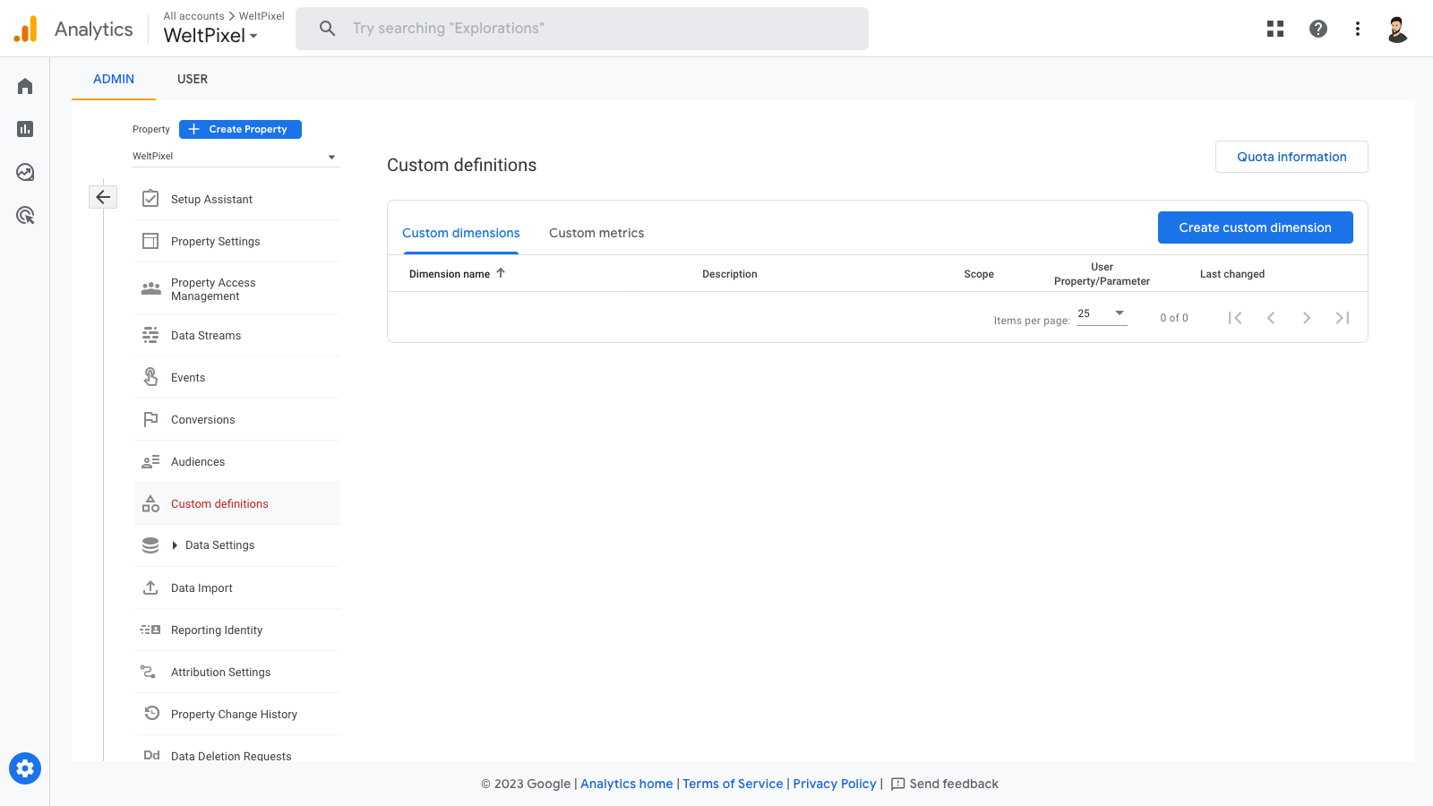The image size is (1433, 806).
Task: Open the Advertising icon in left rail
Action: (25, 215)
